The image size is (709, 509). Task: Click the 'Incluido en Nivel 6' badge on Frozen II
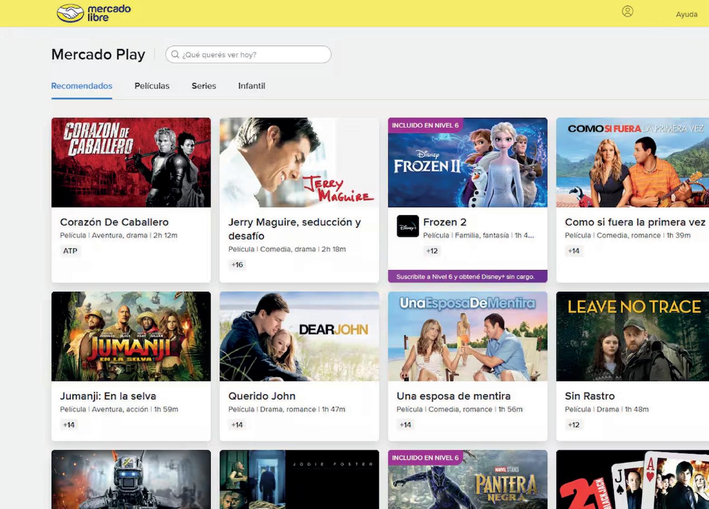[425, 125]
